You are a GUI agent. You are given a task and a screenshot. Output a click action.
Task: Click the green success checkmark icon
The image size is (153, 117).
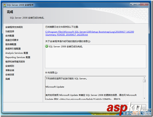(47, 46)
